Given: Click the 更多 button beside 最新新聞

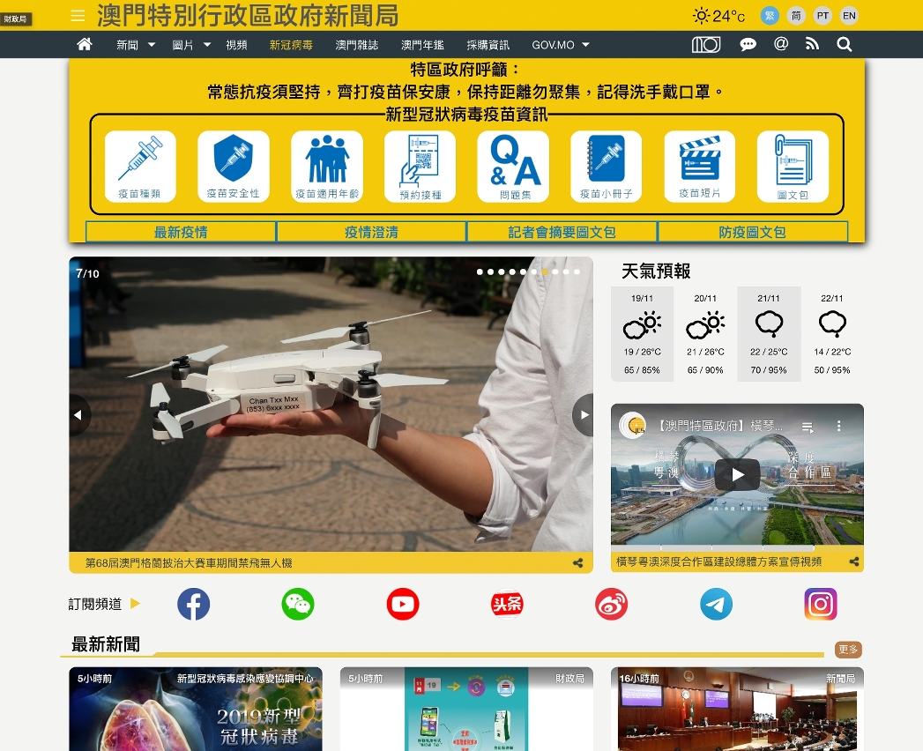Looking at the screenshot, I should pos(848,650).
